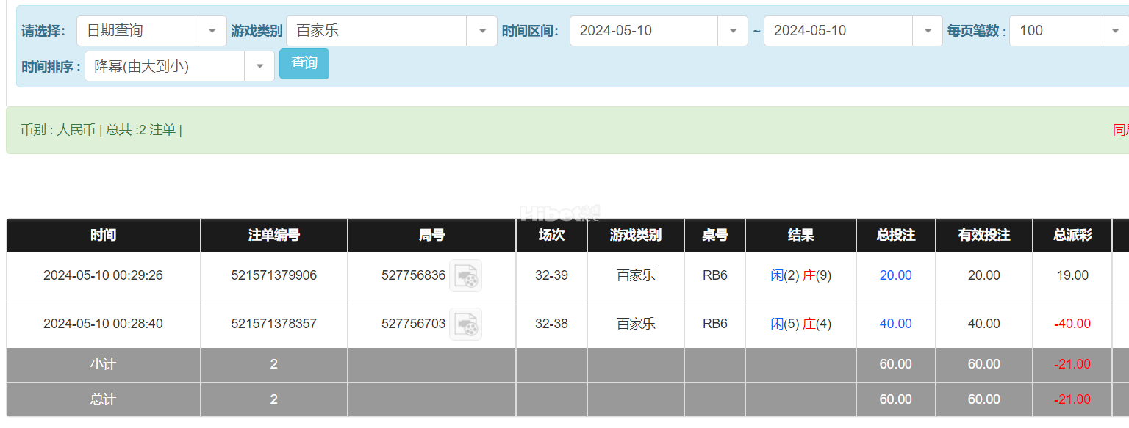Screen dimensions: 1129x428
Task: Click round number 527756836
Action: [414, 275]
